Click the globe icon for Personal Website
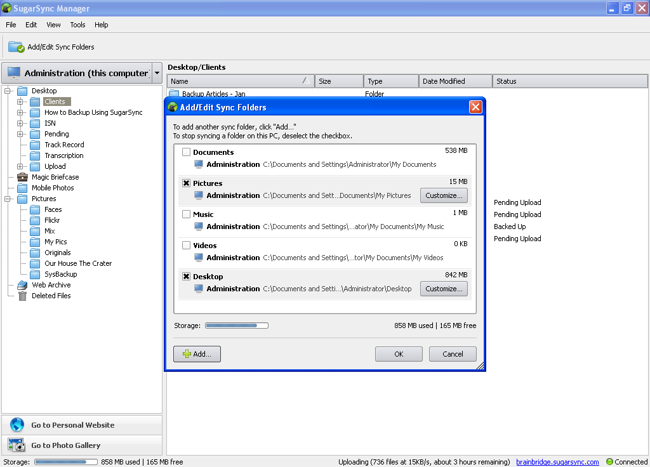The width and height of the screenshot is (650, 467). pos(17,424)
